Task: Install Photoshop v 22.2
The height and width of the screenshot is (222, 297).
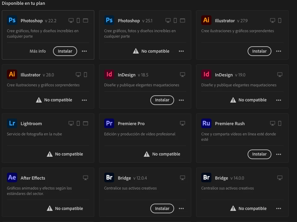Action: point(65,51)
